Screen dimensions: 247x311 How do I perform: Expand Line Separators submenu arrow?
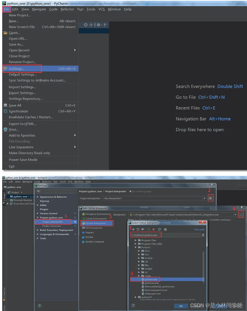click(75, 147)
